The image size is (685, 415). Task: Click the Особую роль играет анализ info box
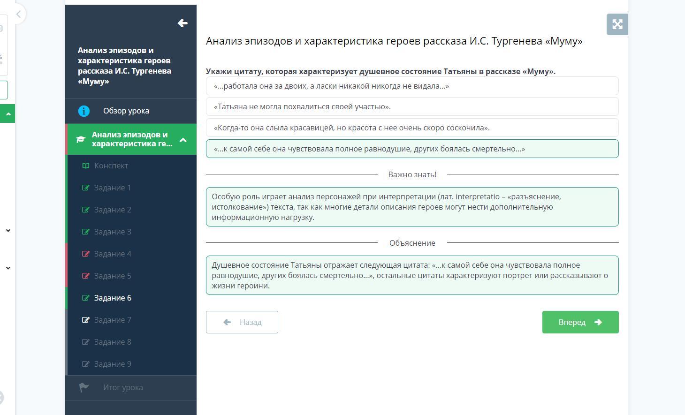[412, 207]
